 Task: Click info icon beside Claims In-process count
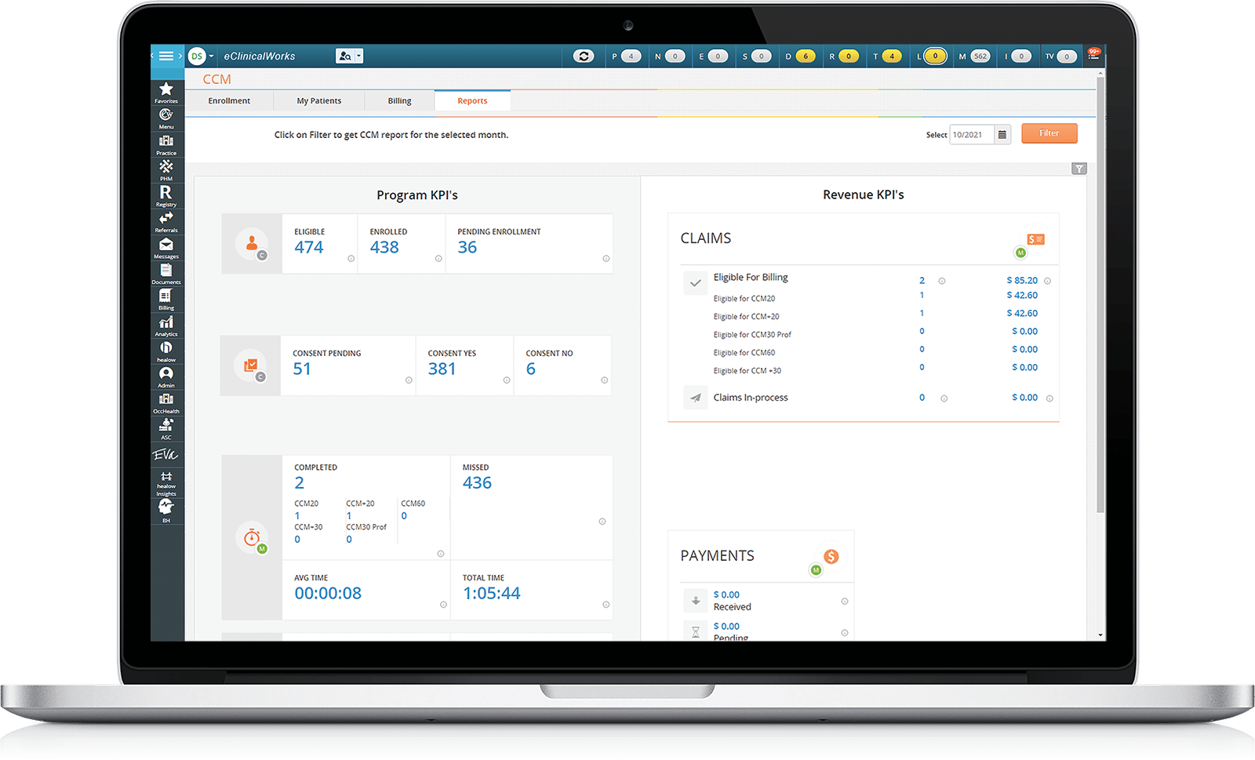click(944, 398)
